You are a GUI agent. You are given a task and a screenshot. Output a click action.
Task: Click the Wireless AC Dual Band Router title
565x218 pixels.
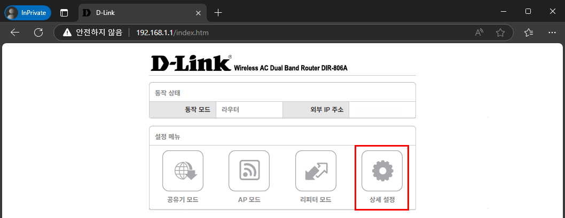(x=291, y=68)
